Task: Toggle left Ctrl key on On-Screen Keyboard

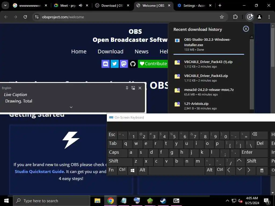Action: pos(122,170)
